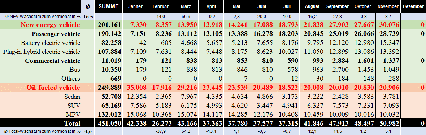
Task: Select the September column header
Action: coord(337,6)
